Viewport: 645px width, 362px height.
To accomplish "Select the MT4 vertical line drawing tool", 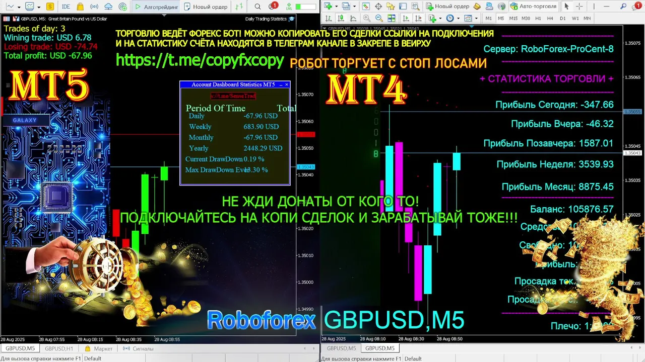I will 594,7.
